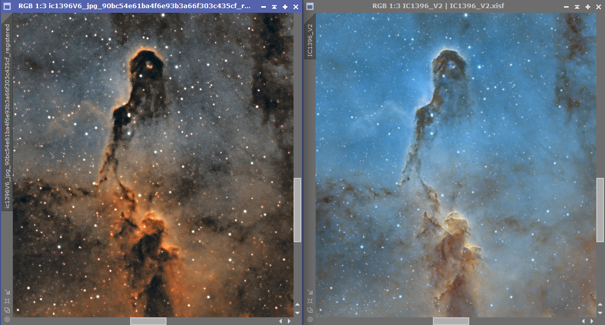Click horizontal scrollbar thumb in right IC1396_V2 window
The height and width of the screenshot is (325, 605).
pyautogui.click(x=451, y=321)
